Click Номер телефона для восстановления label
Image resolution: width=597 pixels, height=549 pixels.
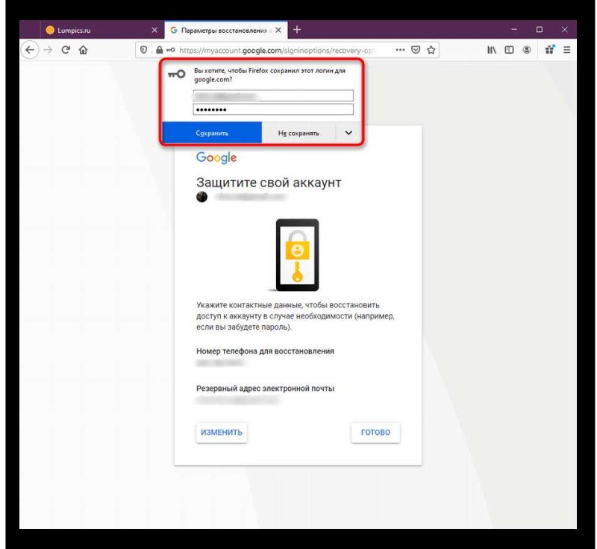[265, 351]
